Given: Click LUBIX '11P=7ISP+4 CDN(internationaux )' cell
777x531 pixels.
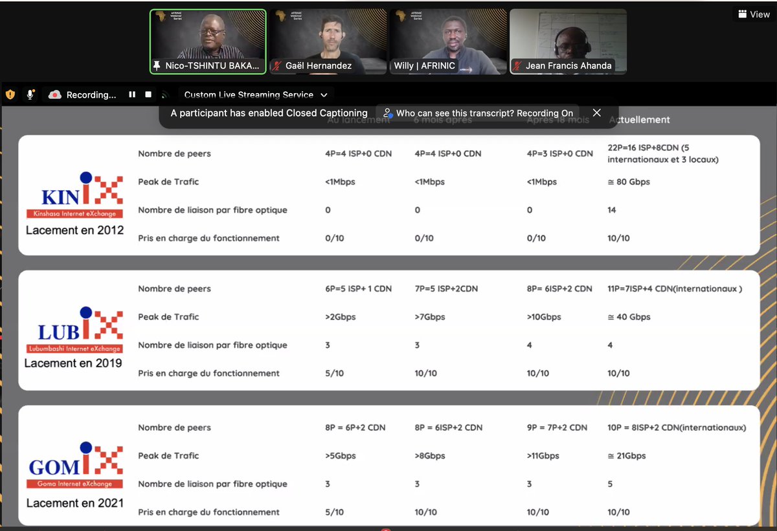Looking at the screenshot, I should tap(675, 288).
